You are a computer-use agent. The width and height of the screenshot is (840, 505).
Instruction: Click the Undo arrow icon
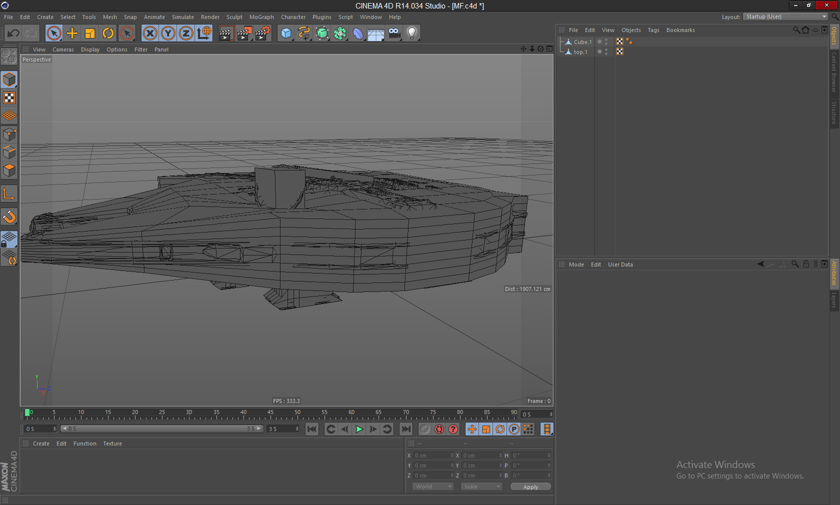pyautogui.click(x=13, y=33)
